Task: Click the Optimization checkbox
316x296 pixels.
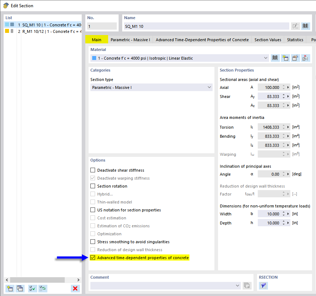Action: (x=93, y=234)
